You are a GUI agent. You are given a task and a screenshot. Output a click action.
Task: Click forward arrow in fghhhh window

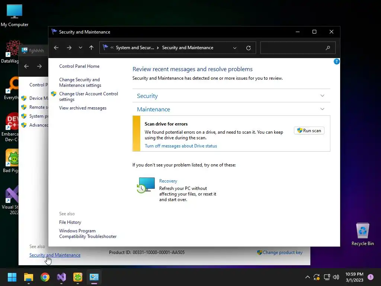click(39, 66)
